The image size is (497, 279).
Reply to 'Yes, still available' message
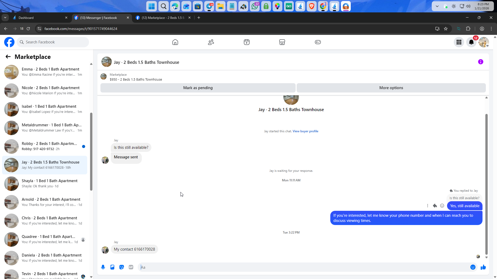tap(435, 206)
